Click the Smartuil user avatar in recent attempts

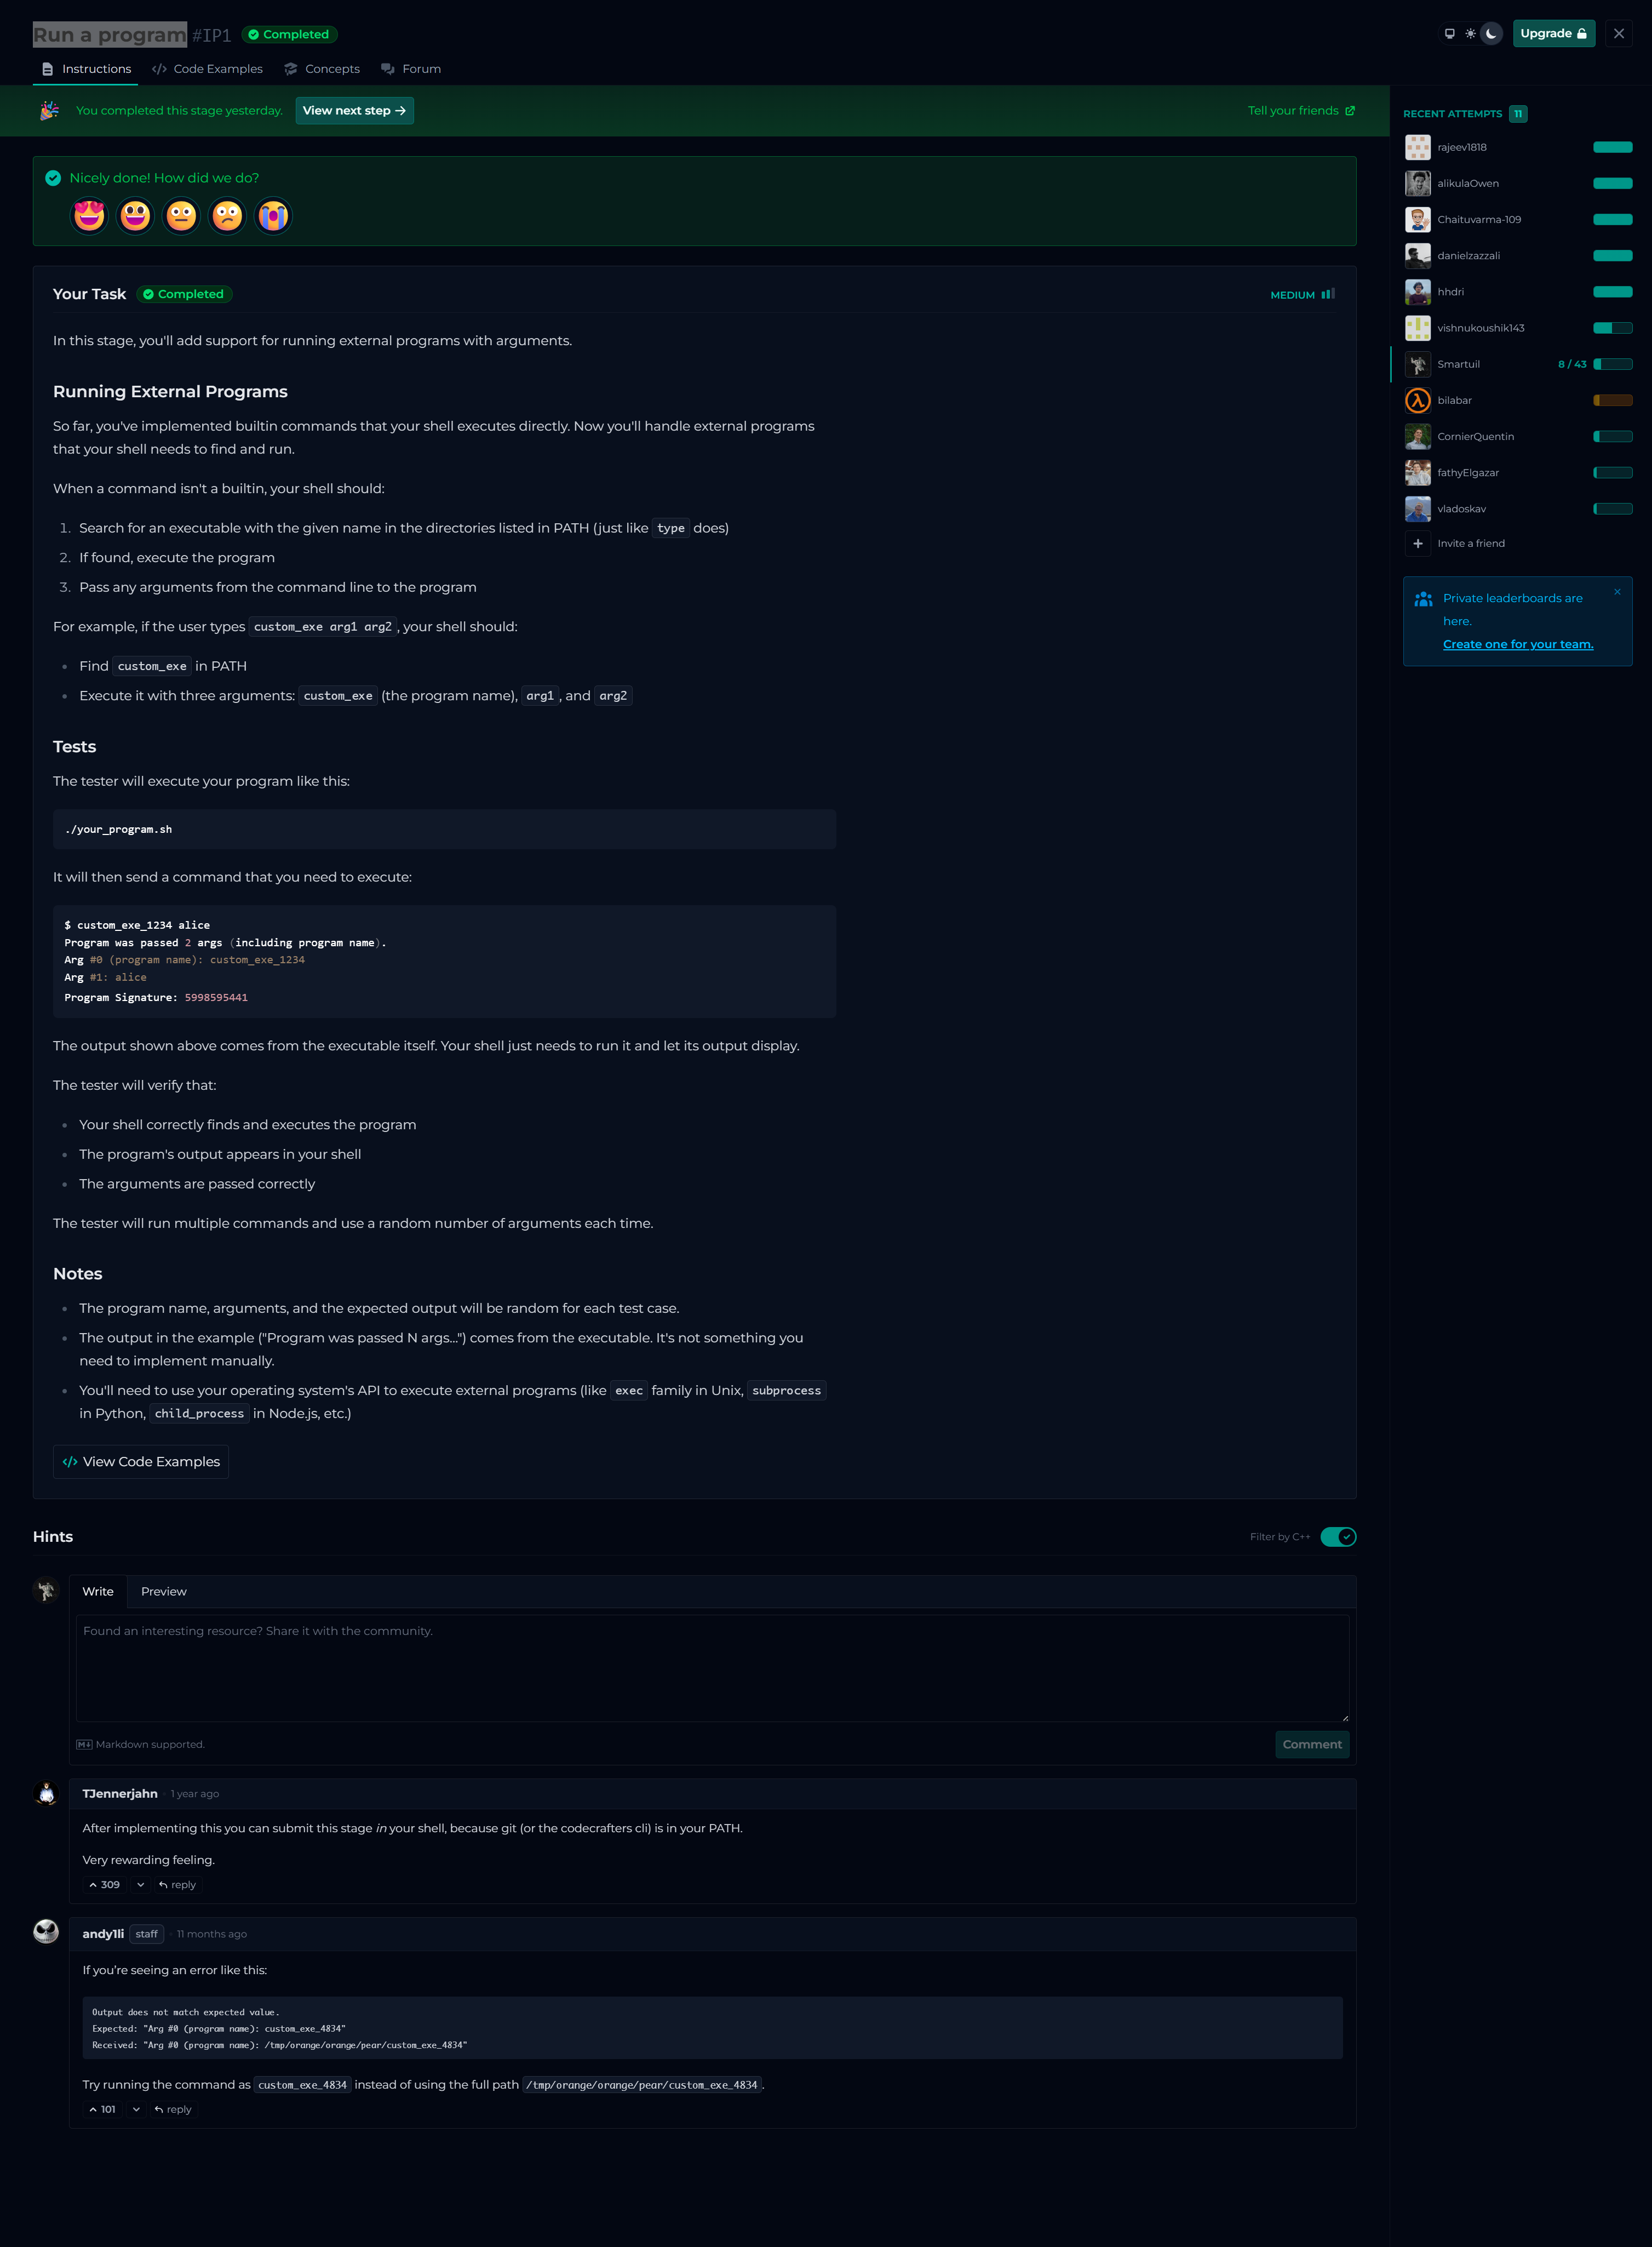pos(1417,364)
